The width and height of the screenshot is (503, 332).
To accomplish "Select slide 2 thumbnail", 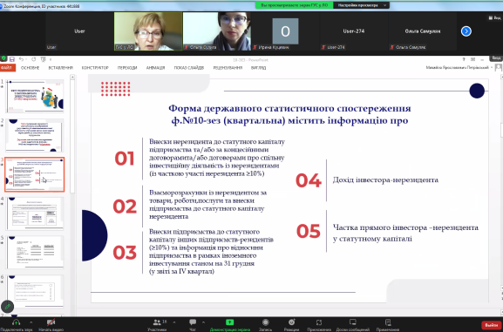I will pos(34,135).
